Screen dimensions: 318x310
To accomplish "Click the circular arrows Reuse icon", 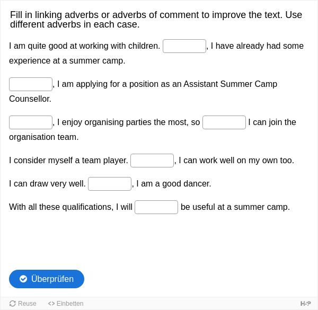I will point(13,304).
